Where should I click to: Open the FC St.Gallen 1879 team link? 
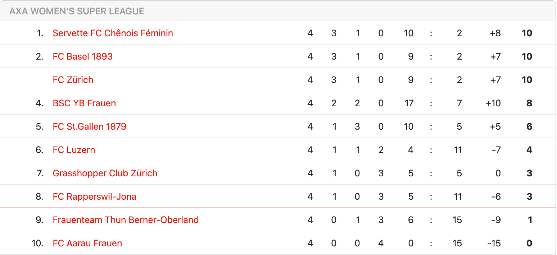coord(89,126)
